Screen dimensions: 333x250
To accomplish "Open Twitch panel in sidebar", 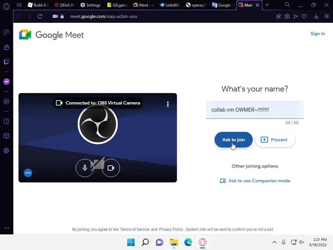I will point(7,62).
